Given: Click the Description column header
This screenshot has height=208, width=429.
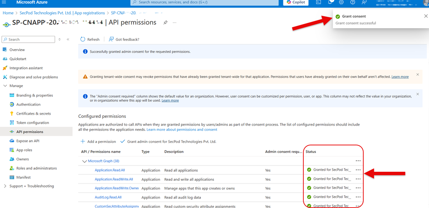Looking at the screenshot, I should [x=174, y=152].
